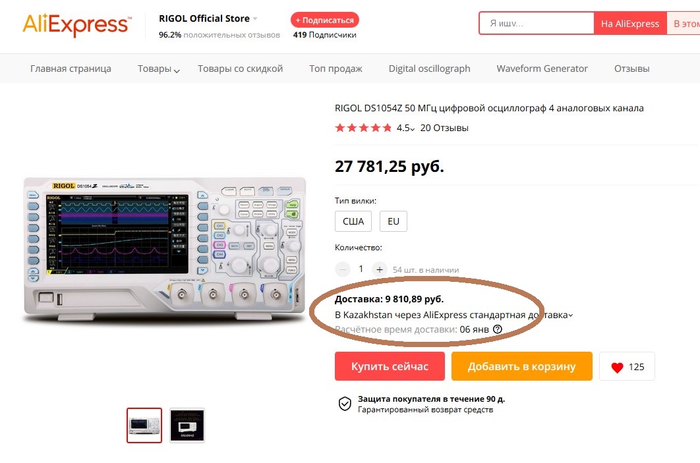Click the buyer protection shield icon

[x=345, y=404]
